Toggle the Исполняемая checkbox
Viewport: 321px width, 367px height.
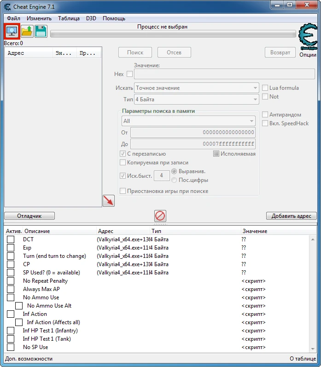[216, 154]
